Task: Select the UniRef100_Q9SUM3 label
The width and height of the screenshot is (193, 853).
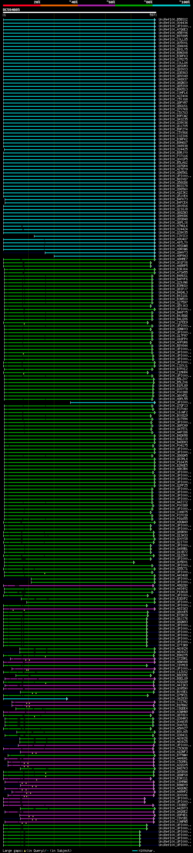Action: coord(173,66)
